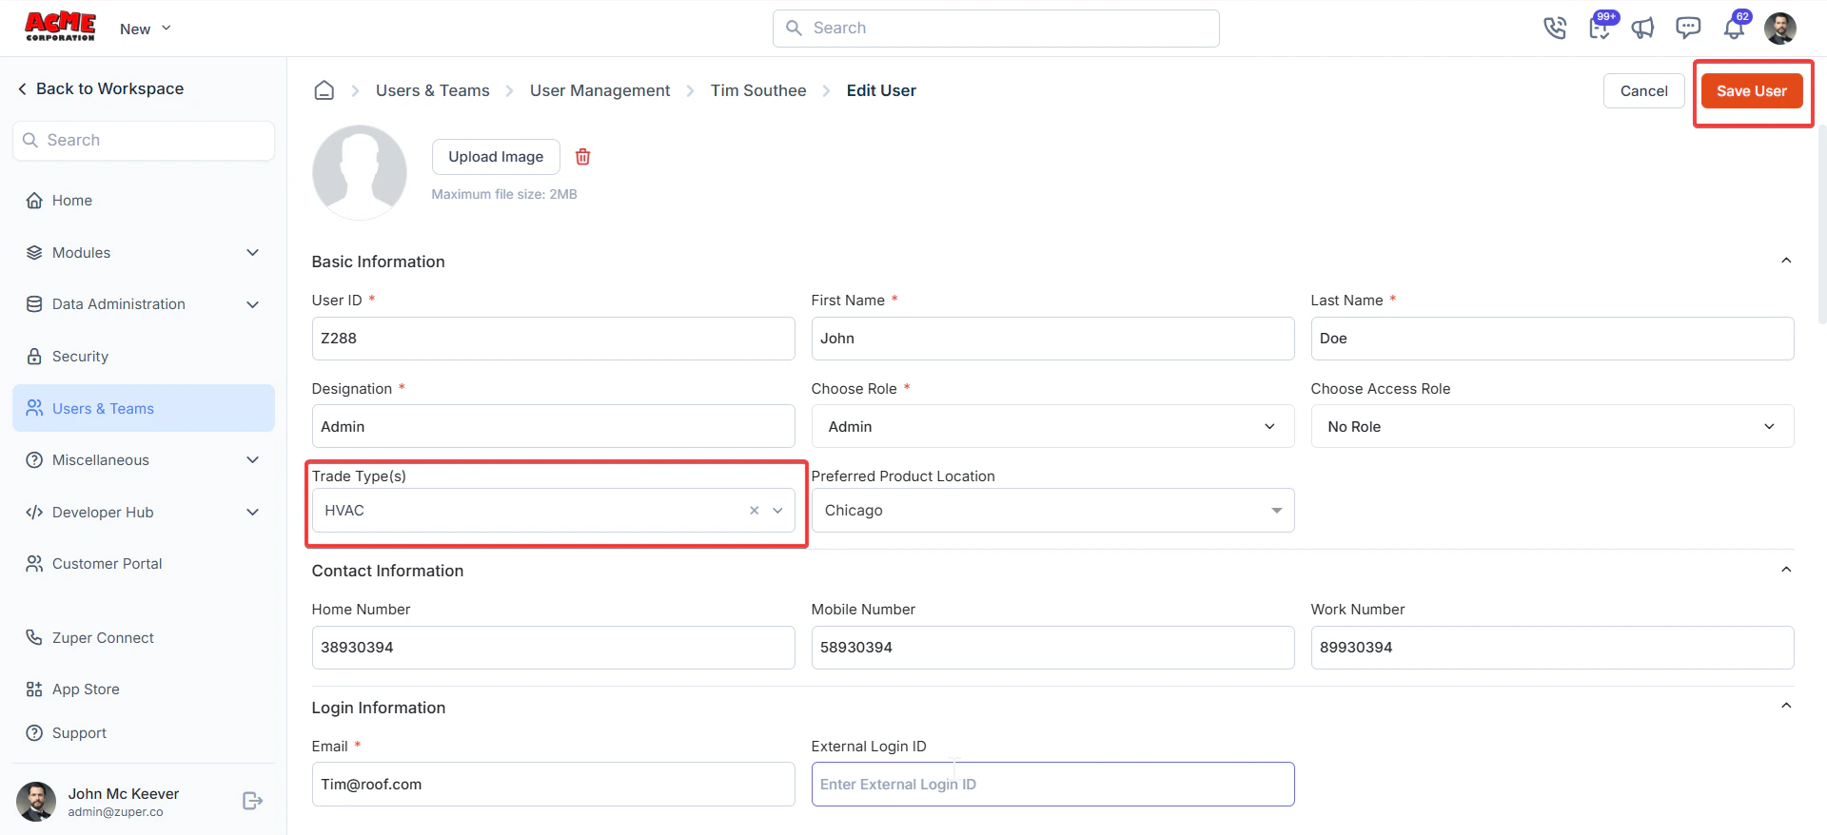
Task: Click the Work Number field
Action: [x=1552, y=648]
